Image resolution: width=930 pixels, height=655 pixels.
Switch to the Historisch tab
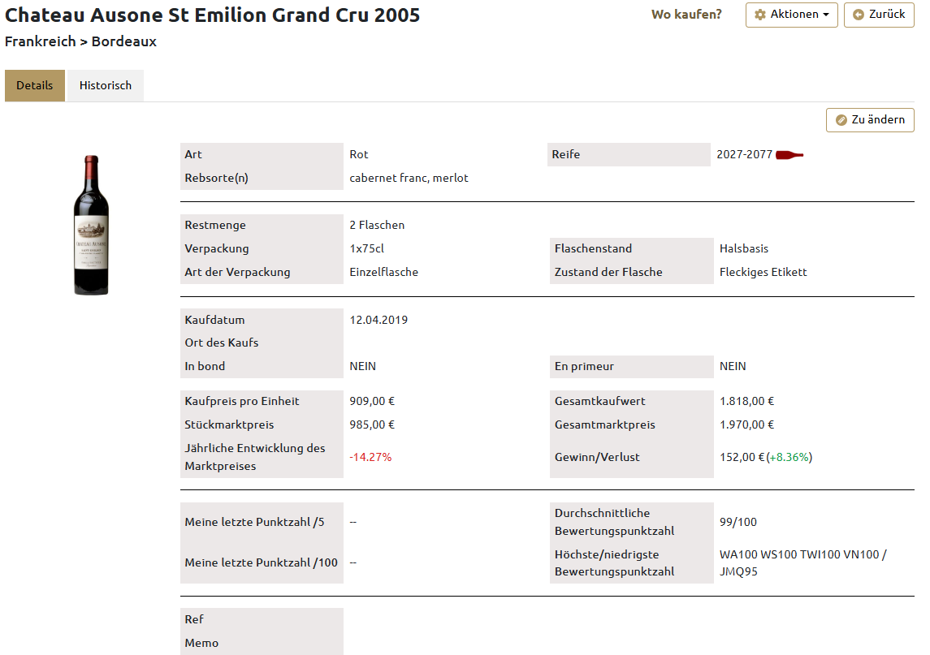point(106,85)
